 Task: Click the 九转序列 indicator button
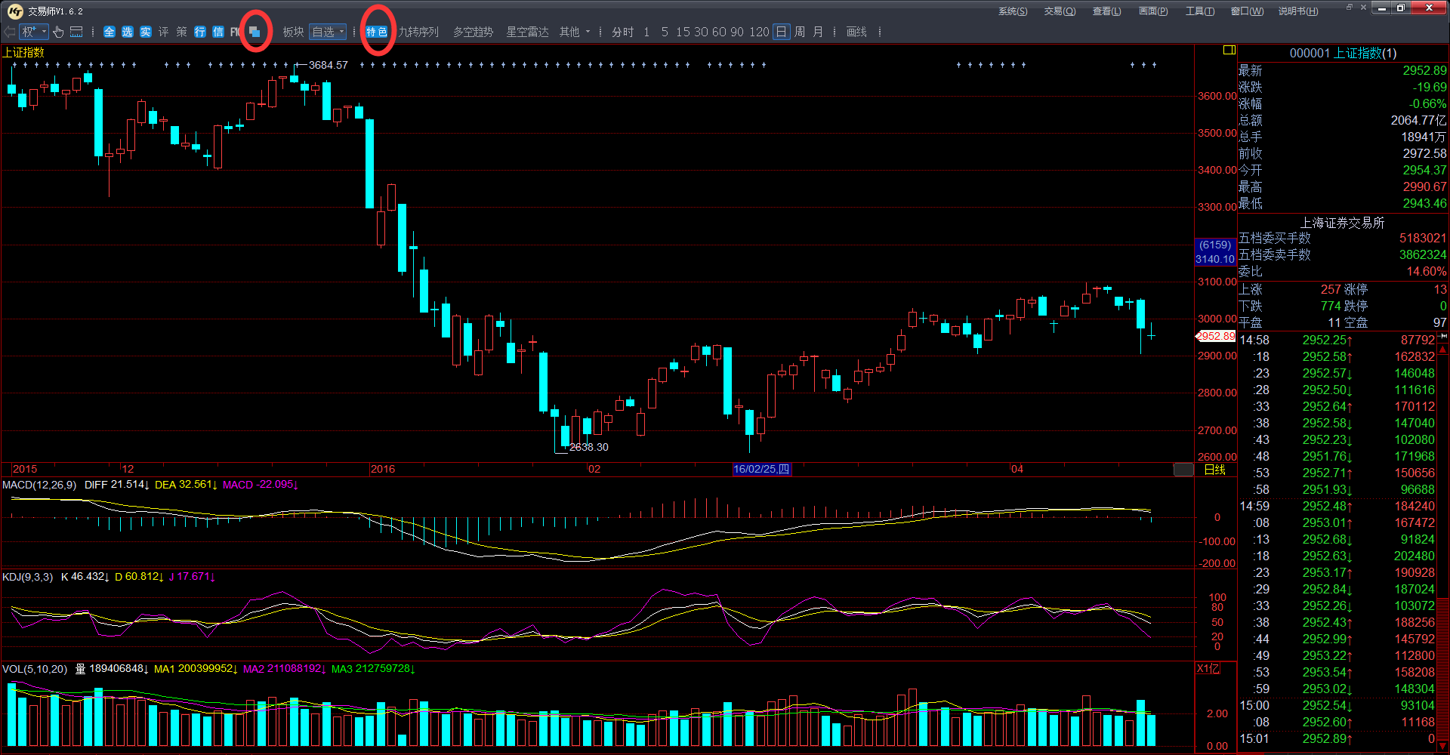click(418, 32)
